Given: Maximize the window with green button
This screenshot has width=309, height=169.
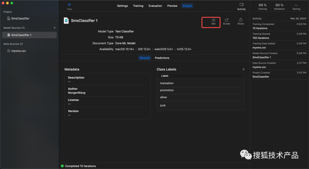Looking at the screenshot, I should coord(12,3).
